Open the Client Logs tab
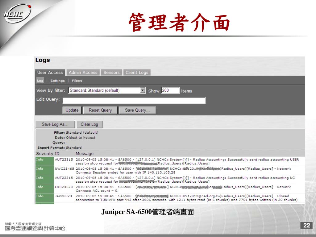Viewport: 316px width, 237px height. (x=137, y=73)
